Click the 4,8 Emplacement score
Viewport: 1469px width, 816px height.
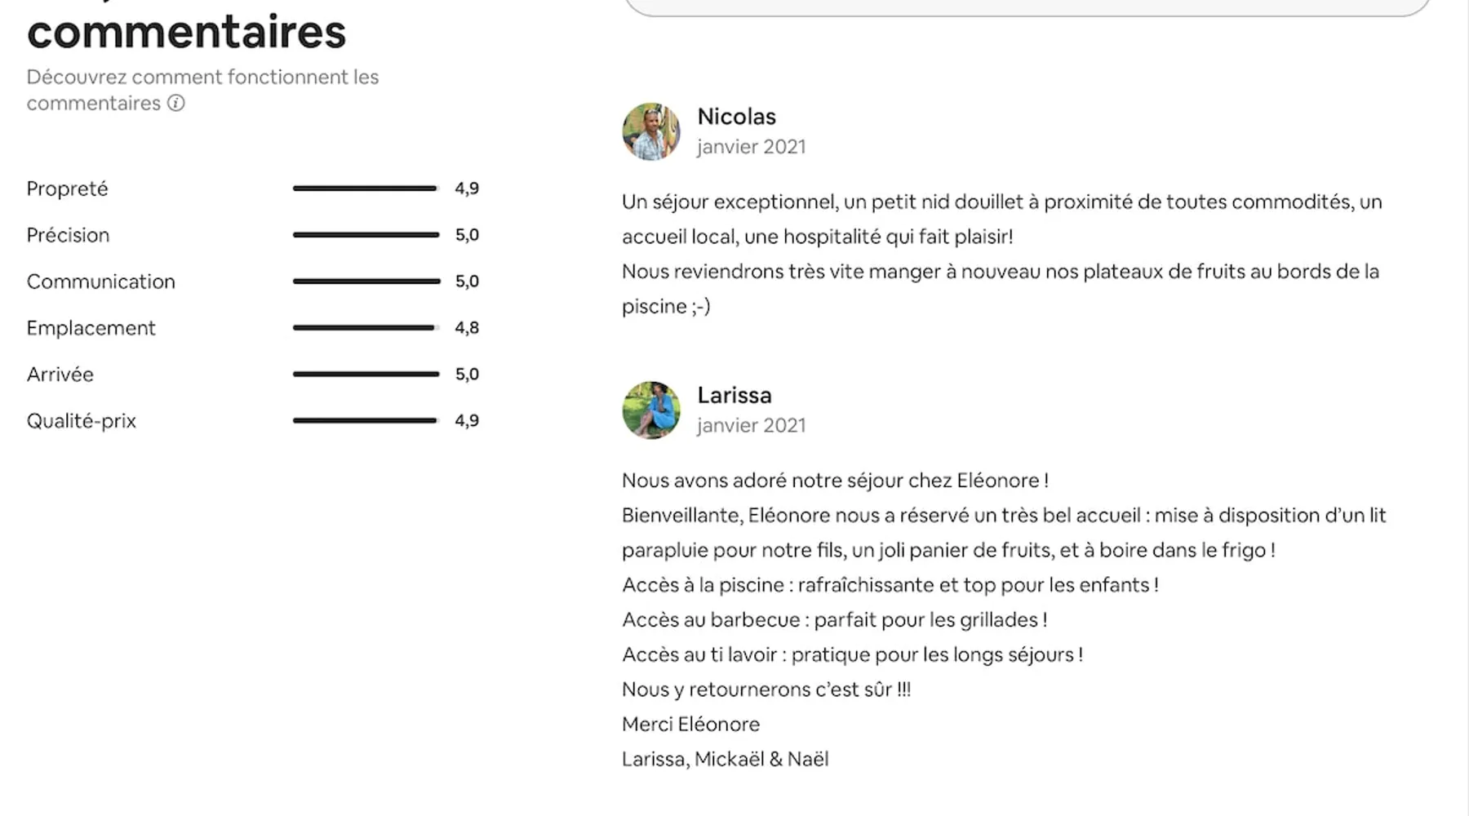(467, 328)
